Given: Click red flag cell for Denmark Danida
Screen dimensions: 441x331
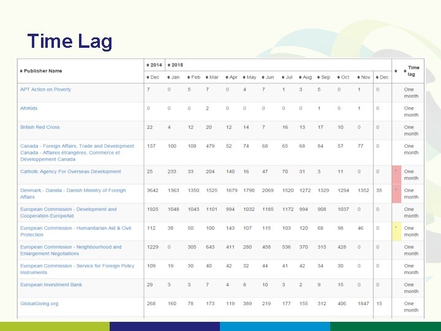Looking at the screenshot, I should click(x=396, y=194).
